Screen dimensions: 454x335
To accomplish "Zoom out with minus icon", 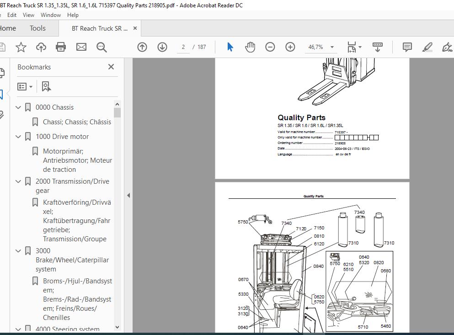I will point(270,47).
